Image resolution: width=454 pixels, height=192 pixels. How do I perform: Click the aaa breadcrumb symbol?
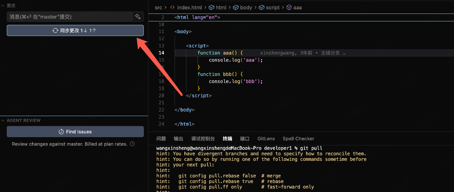point(297,8)
